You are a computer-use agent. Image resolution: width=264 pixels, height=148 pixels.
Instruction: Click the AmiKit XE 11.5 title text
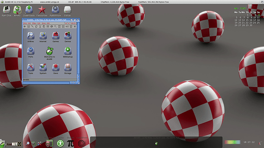point(19,2)
